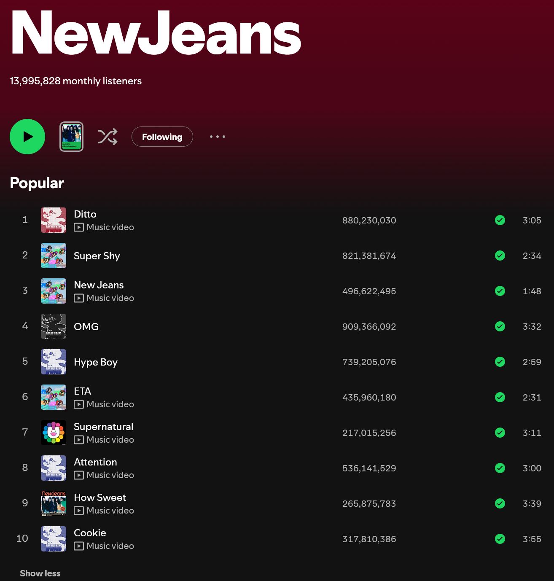Toggle saved checkmark for Attention
Screen dimensions: 554x581
point(500,468)
